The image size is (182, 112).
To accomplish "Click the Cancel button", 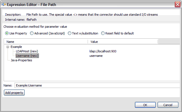I will (168, 105).
